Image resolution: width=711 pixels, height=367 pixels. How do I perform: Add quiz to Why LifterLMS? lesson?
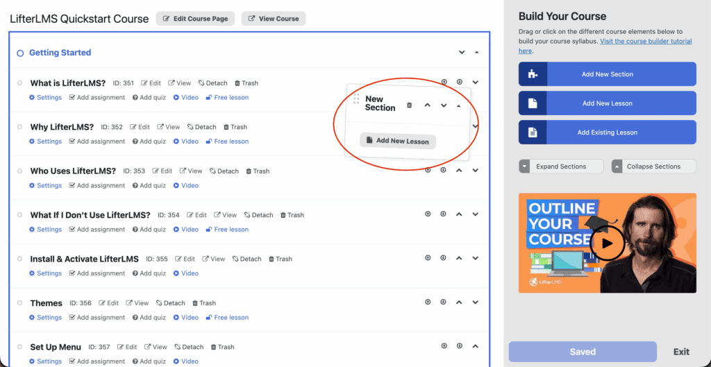(x=149, y=142)
